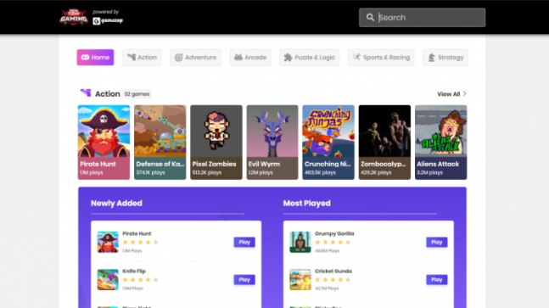
Task: Open the Pirate Hunt icon in Newly Added
Action: click(x=108, y=242)
